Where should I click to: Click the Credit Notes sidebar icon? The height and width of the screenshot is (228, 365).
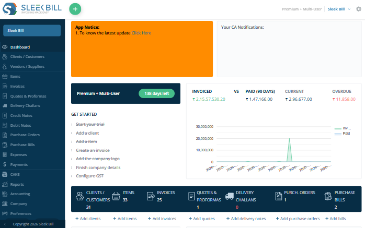pyautogui.click(x=5, y=115)
